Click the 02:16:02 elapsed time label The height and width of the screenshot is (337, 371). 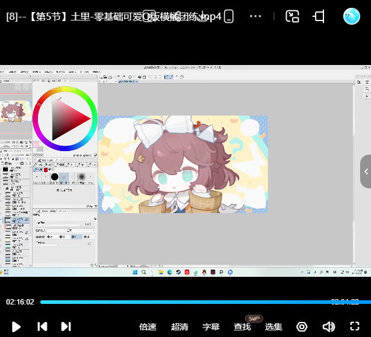tap(20, 301)
